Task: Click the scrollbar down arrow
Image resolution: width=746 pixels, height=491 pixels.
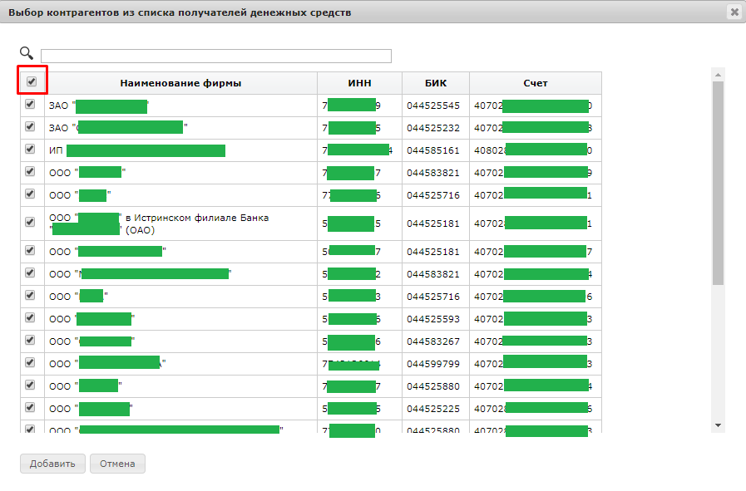Action: coord(718,425)
